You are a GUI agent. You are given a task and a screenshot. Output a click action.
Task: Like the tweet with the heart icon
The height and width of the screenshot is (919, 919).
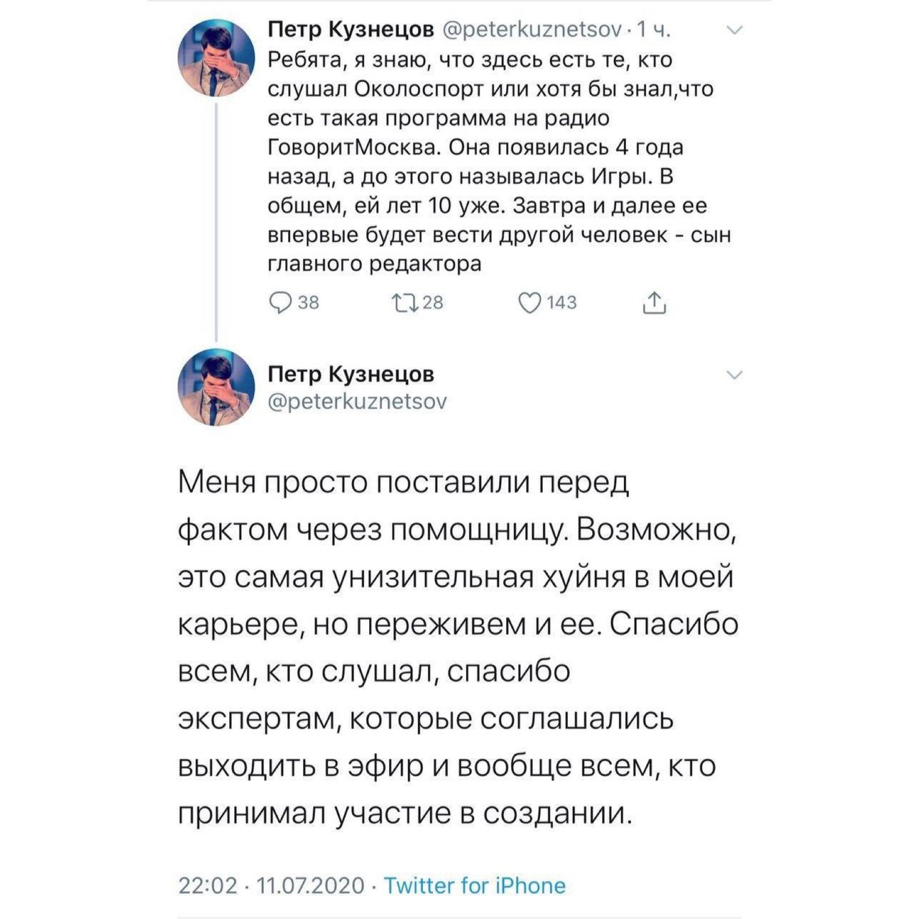pyautogui.click(x=529, y=304)
